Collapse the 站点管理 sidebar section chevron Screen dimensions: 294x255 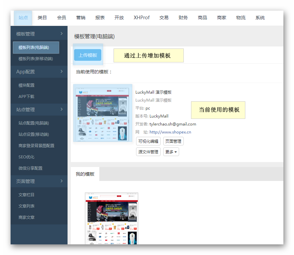pos(62,109)
